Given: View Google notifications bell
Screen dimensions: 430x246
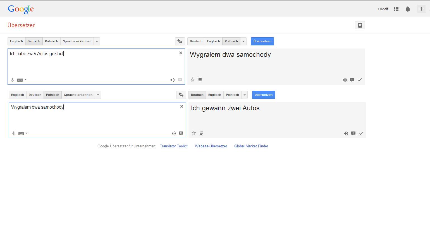Looking at the screenshot, I should [x=408, y=9].
